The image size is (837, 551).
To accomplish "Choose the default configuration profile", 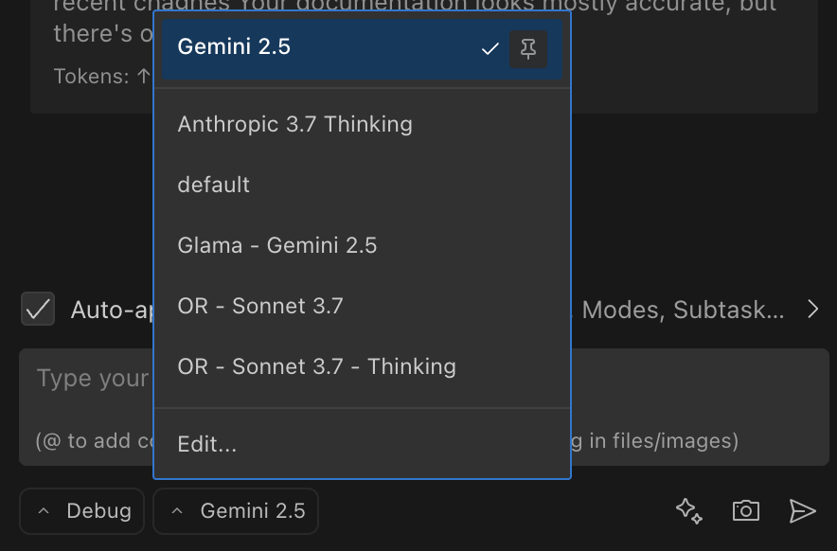I will [213, 185].
